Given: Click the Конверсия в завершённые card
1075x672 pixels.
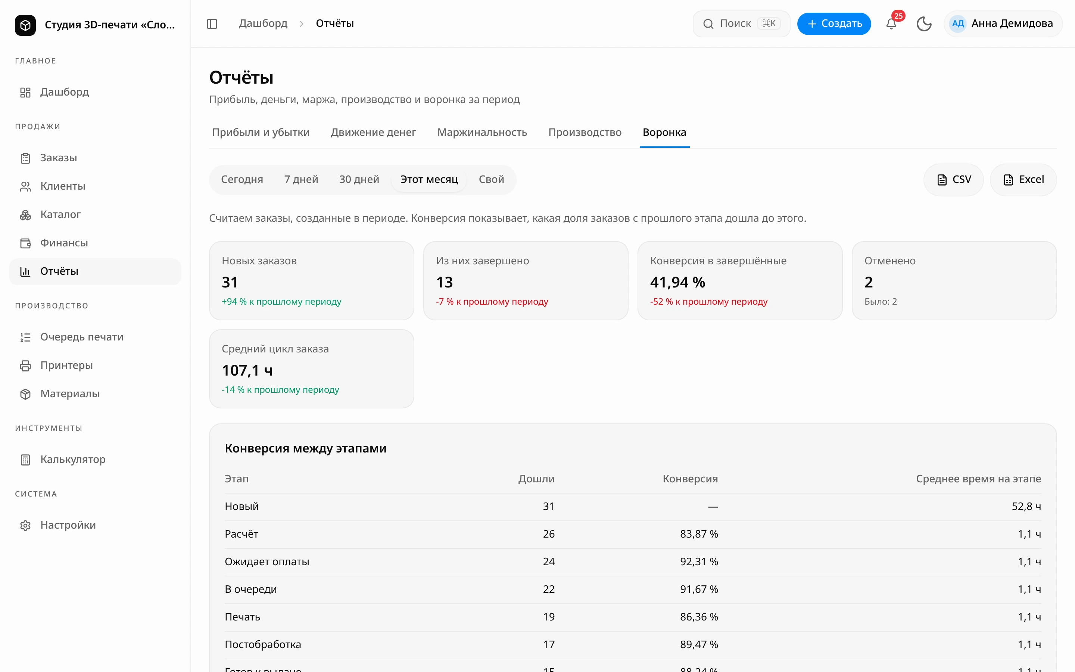Looking at the screenshot, I should coord(740,280).
